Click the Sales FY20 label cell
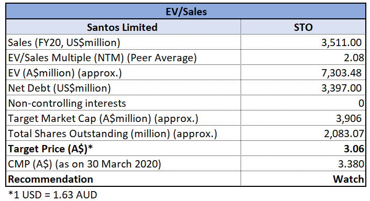 point(123,42)
